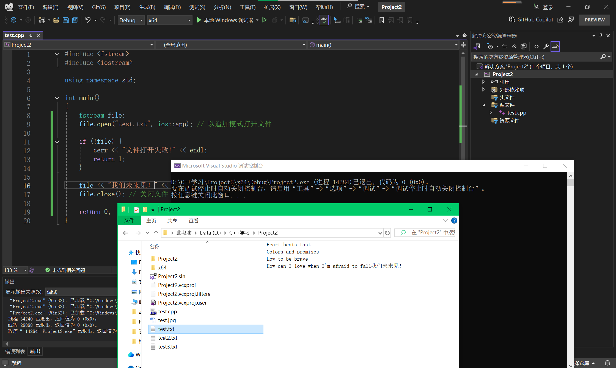Viewport: 616px width, 368px height.
Task: Select test2.txt in file list
Action: (x=167, y=338)
